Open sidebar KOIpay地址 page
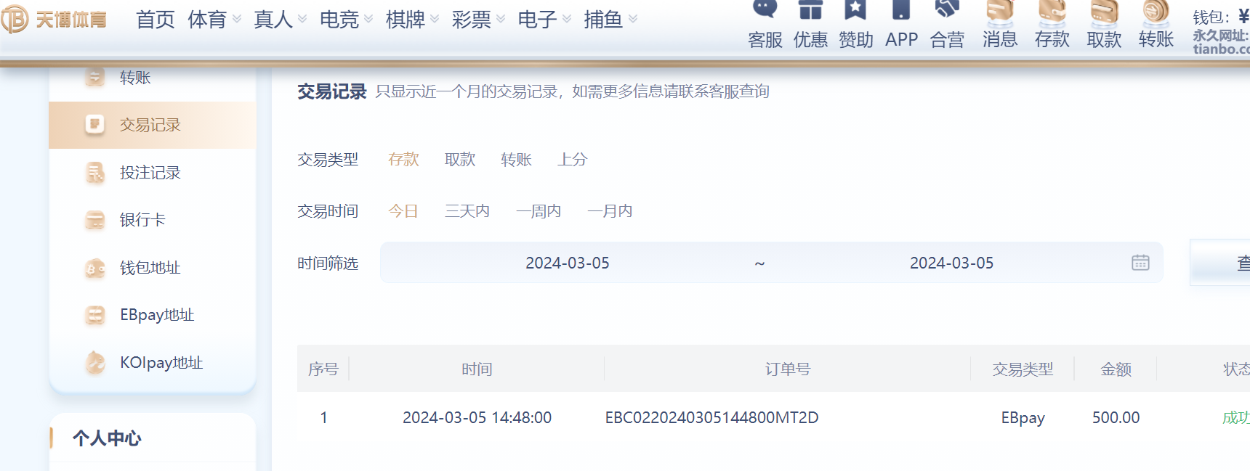1250x471 pixels. tap(161, 363)
